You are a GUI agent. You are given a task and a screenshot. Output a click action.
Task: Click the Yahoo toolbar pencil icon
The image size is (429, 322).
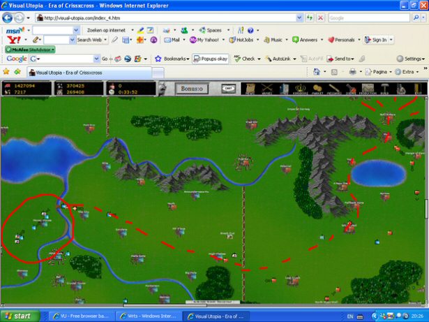36,40
